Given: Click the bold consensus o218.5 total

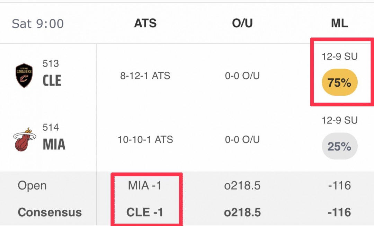Looking at the screenshot, I should coord(242,212).
